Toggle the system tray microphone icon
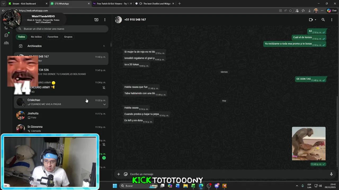 coord(302,186)
